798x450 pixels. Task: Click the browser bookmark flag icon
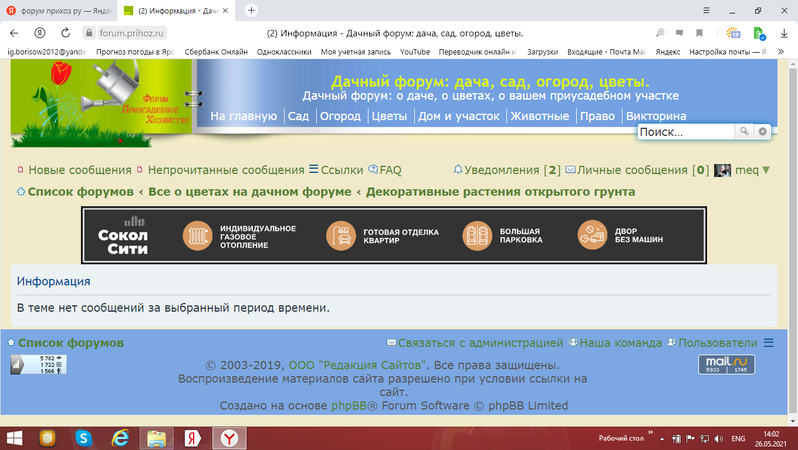pos(699,33)
